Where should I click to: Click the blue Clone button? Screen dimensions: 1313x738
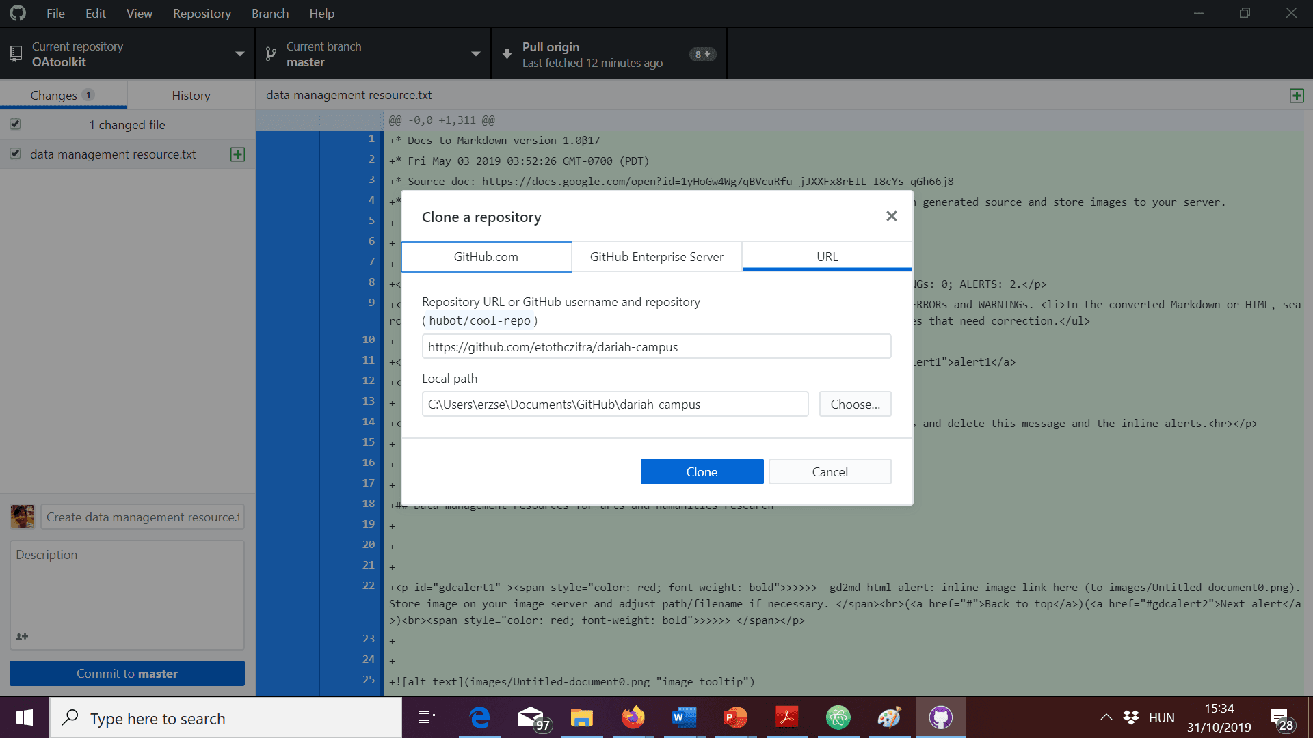click(x=702, y=471)
